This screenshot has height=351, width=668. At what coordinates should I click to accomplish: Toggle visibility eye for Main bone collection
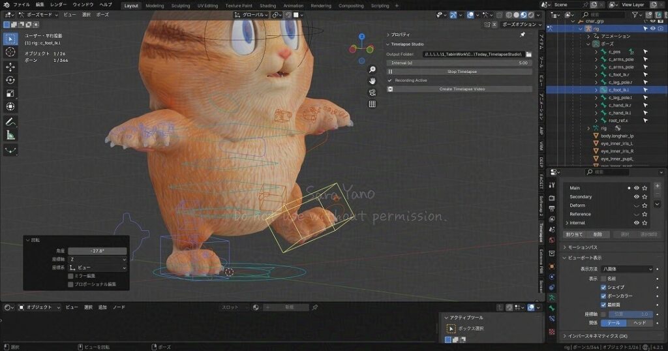[x=636, y=188]
